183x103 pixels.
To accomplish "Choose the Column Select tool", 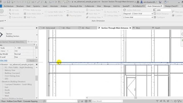I will click(x=94, y=10).
